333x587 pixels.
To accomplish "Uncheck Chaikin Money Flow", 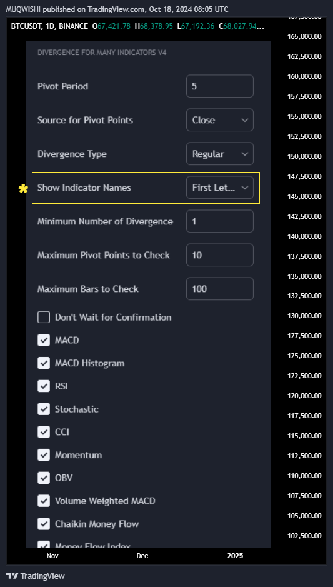I will [x=44, y=524].
